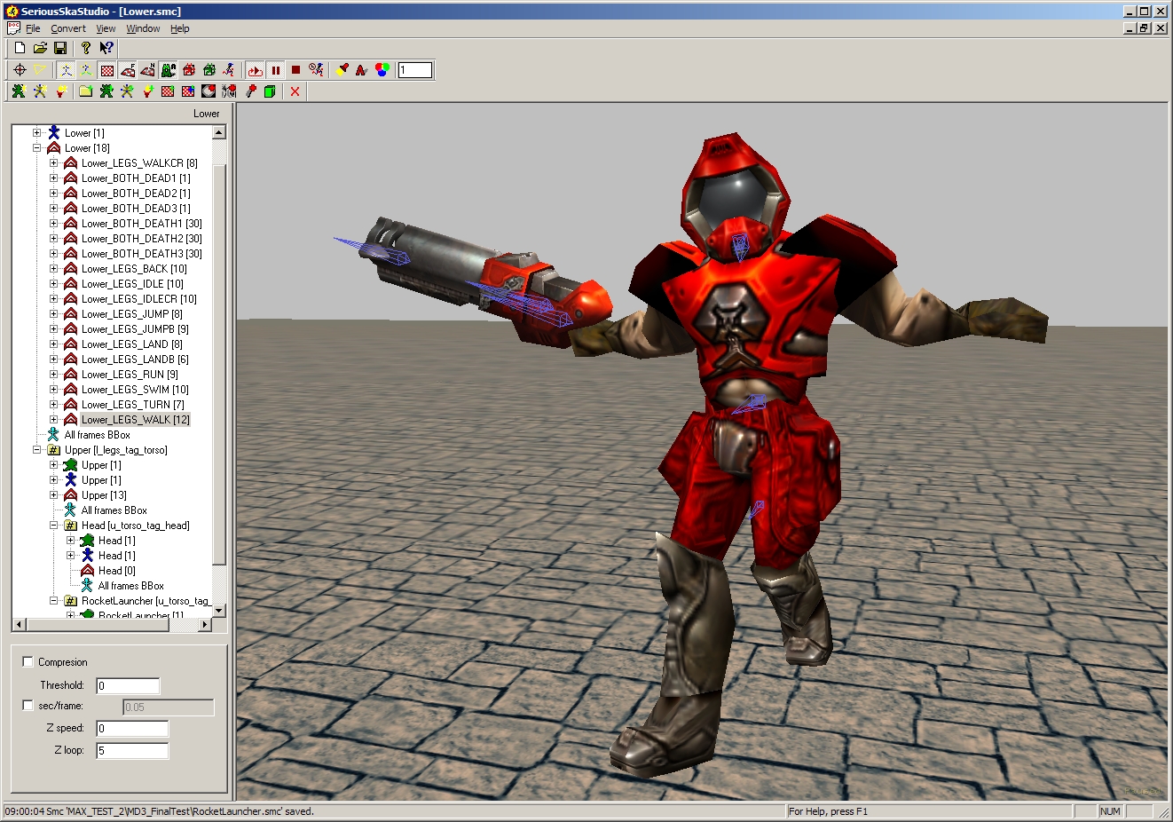Click the flashlight light icon
1173x822 pixels.
click(x=342, y=70)
